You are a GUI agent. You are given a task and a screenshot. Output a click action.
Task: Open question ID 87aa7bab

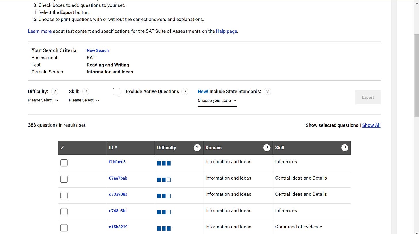118,178
